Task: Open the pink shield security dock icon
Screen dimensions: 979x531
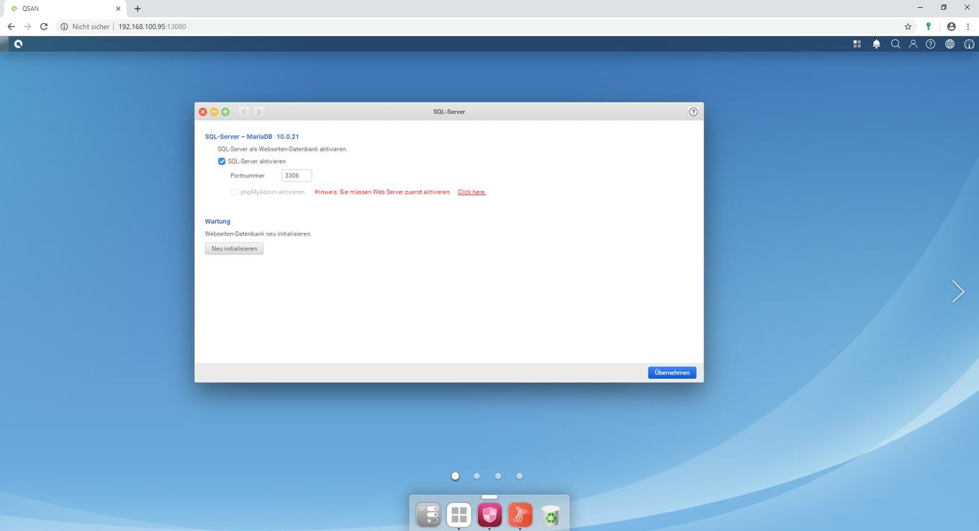Action: tap(489, 515)
